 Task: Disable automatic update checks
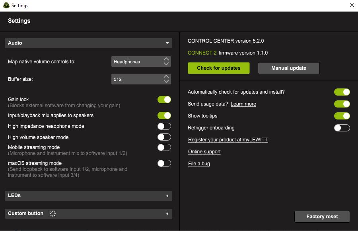[342, 92]
